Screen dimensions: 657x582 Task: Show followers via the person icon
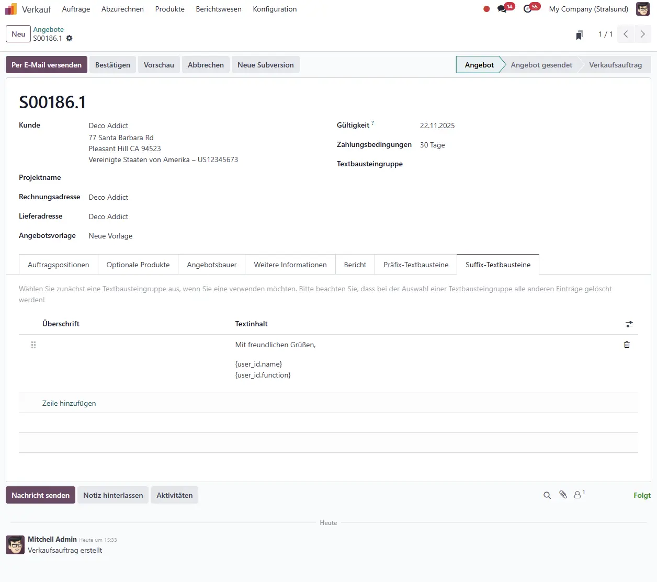pyautogui.click(x=577, y=495)
